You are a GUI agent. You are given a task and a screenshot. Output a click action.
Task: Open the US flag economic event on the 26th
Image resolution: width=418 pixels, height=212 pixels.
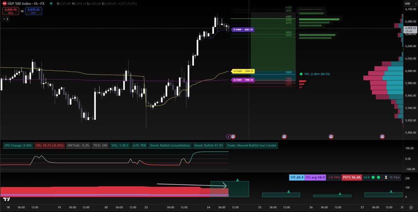(x=331, y=137)
